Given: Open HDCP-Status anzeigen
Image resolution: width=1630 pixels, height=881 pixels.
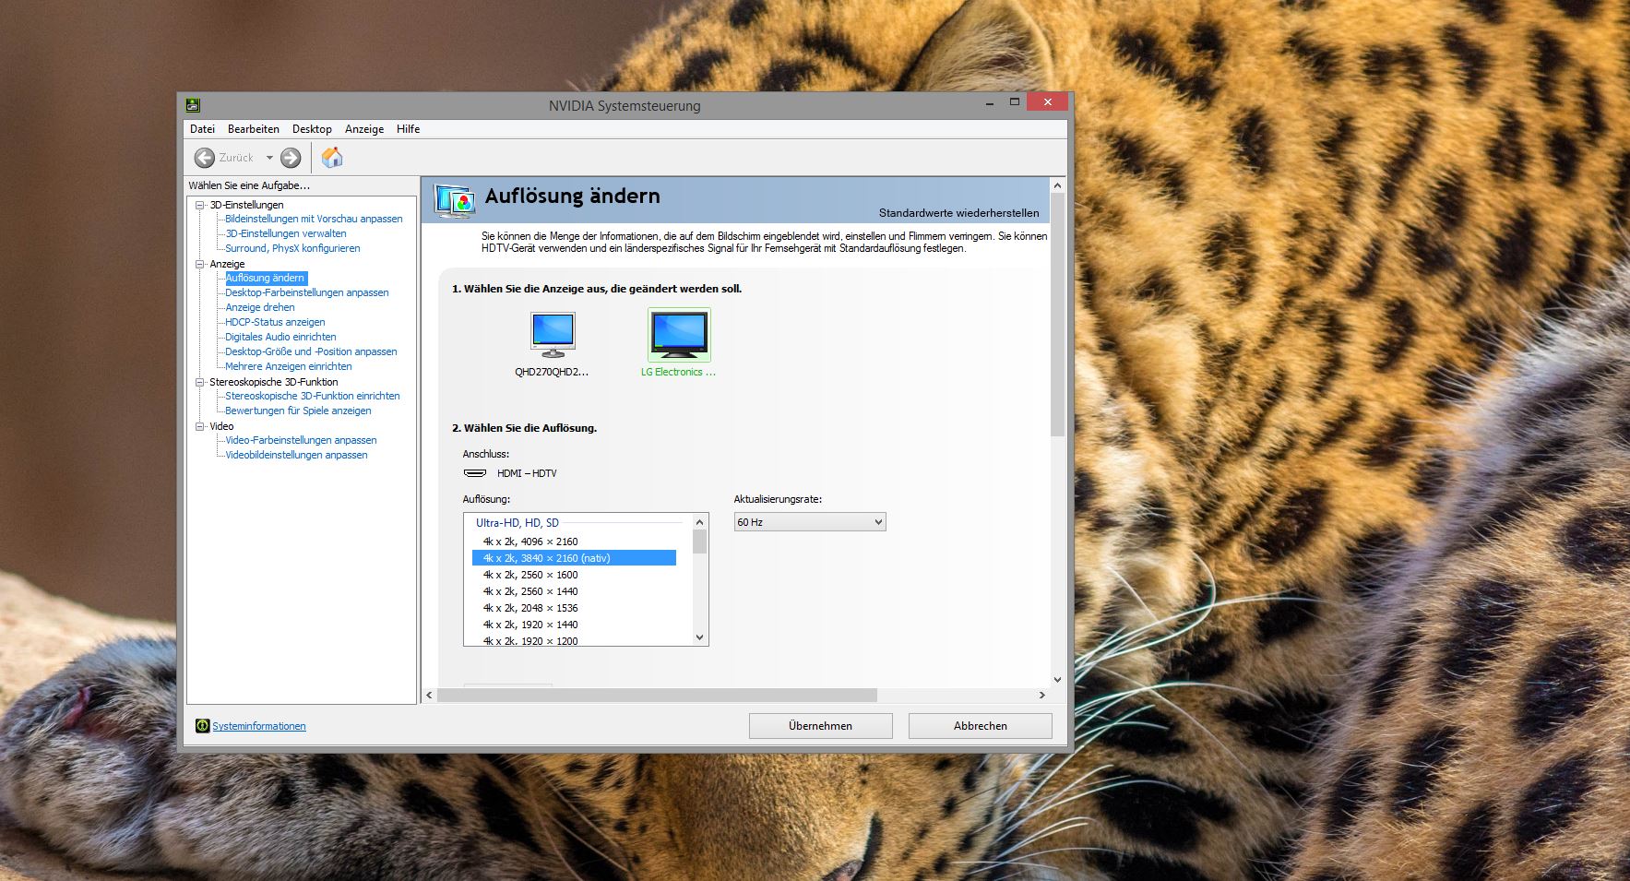Looking at the screenshot, I should pyautogui.click(x=275, y=322).
